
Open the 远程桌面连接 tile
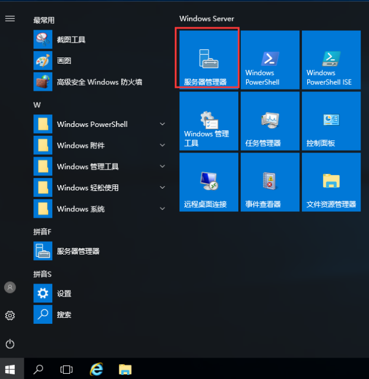point(209,182)
